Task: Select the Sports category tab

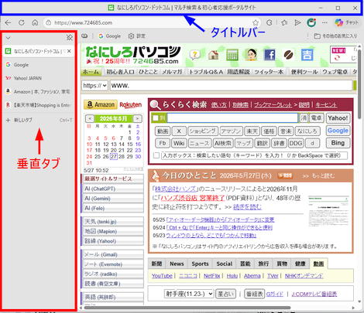Action: click(200, 264)
